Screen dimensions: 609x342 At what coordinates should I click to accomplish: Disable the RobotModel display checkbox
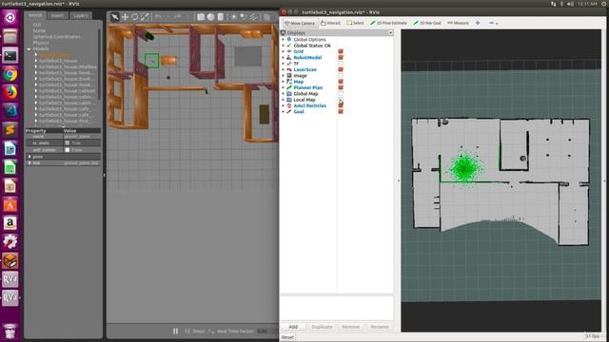pyautogui.click(x=341, y=57)
